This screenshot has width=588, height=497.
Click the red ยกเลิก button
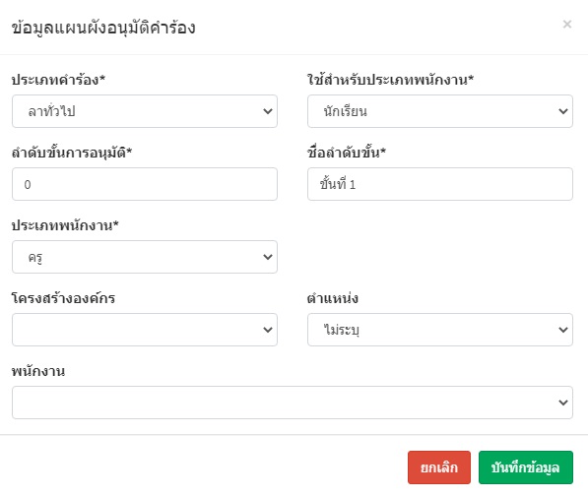click(439, 467)
